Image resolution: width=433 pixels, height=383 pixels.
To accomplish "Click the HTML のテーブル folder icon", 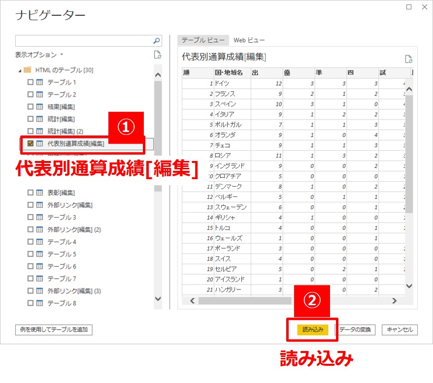I will pyautogui.click(x=28, y=70).
